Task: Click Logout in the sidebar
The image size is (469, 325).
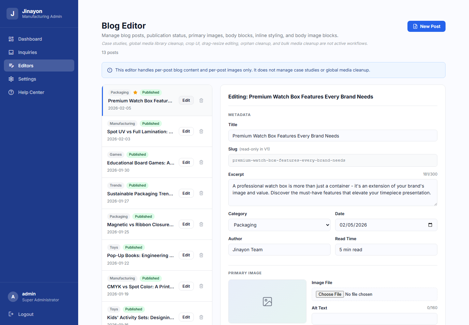Action: (39, 314)
